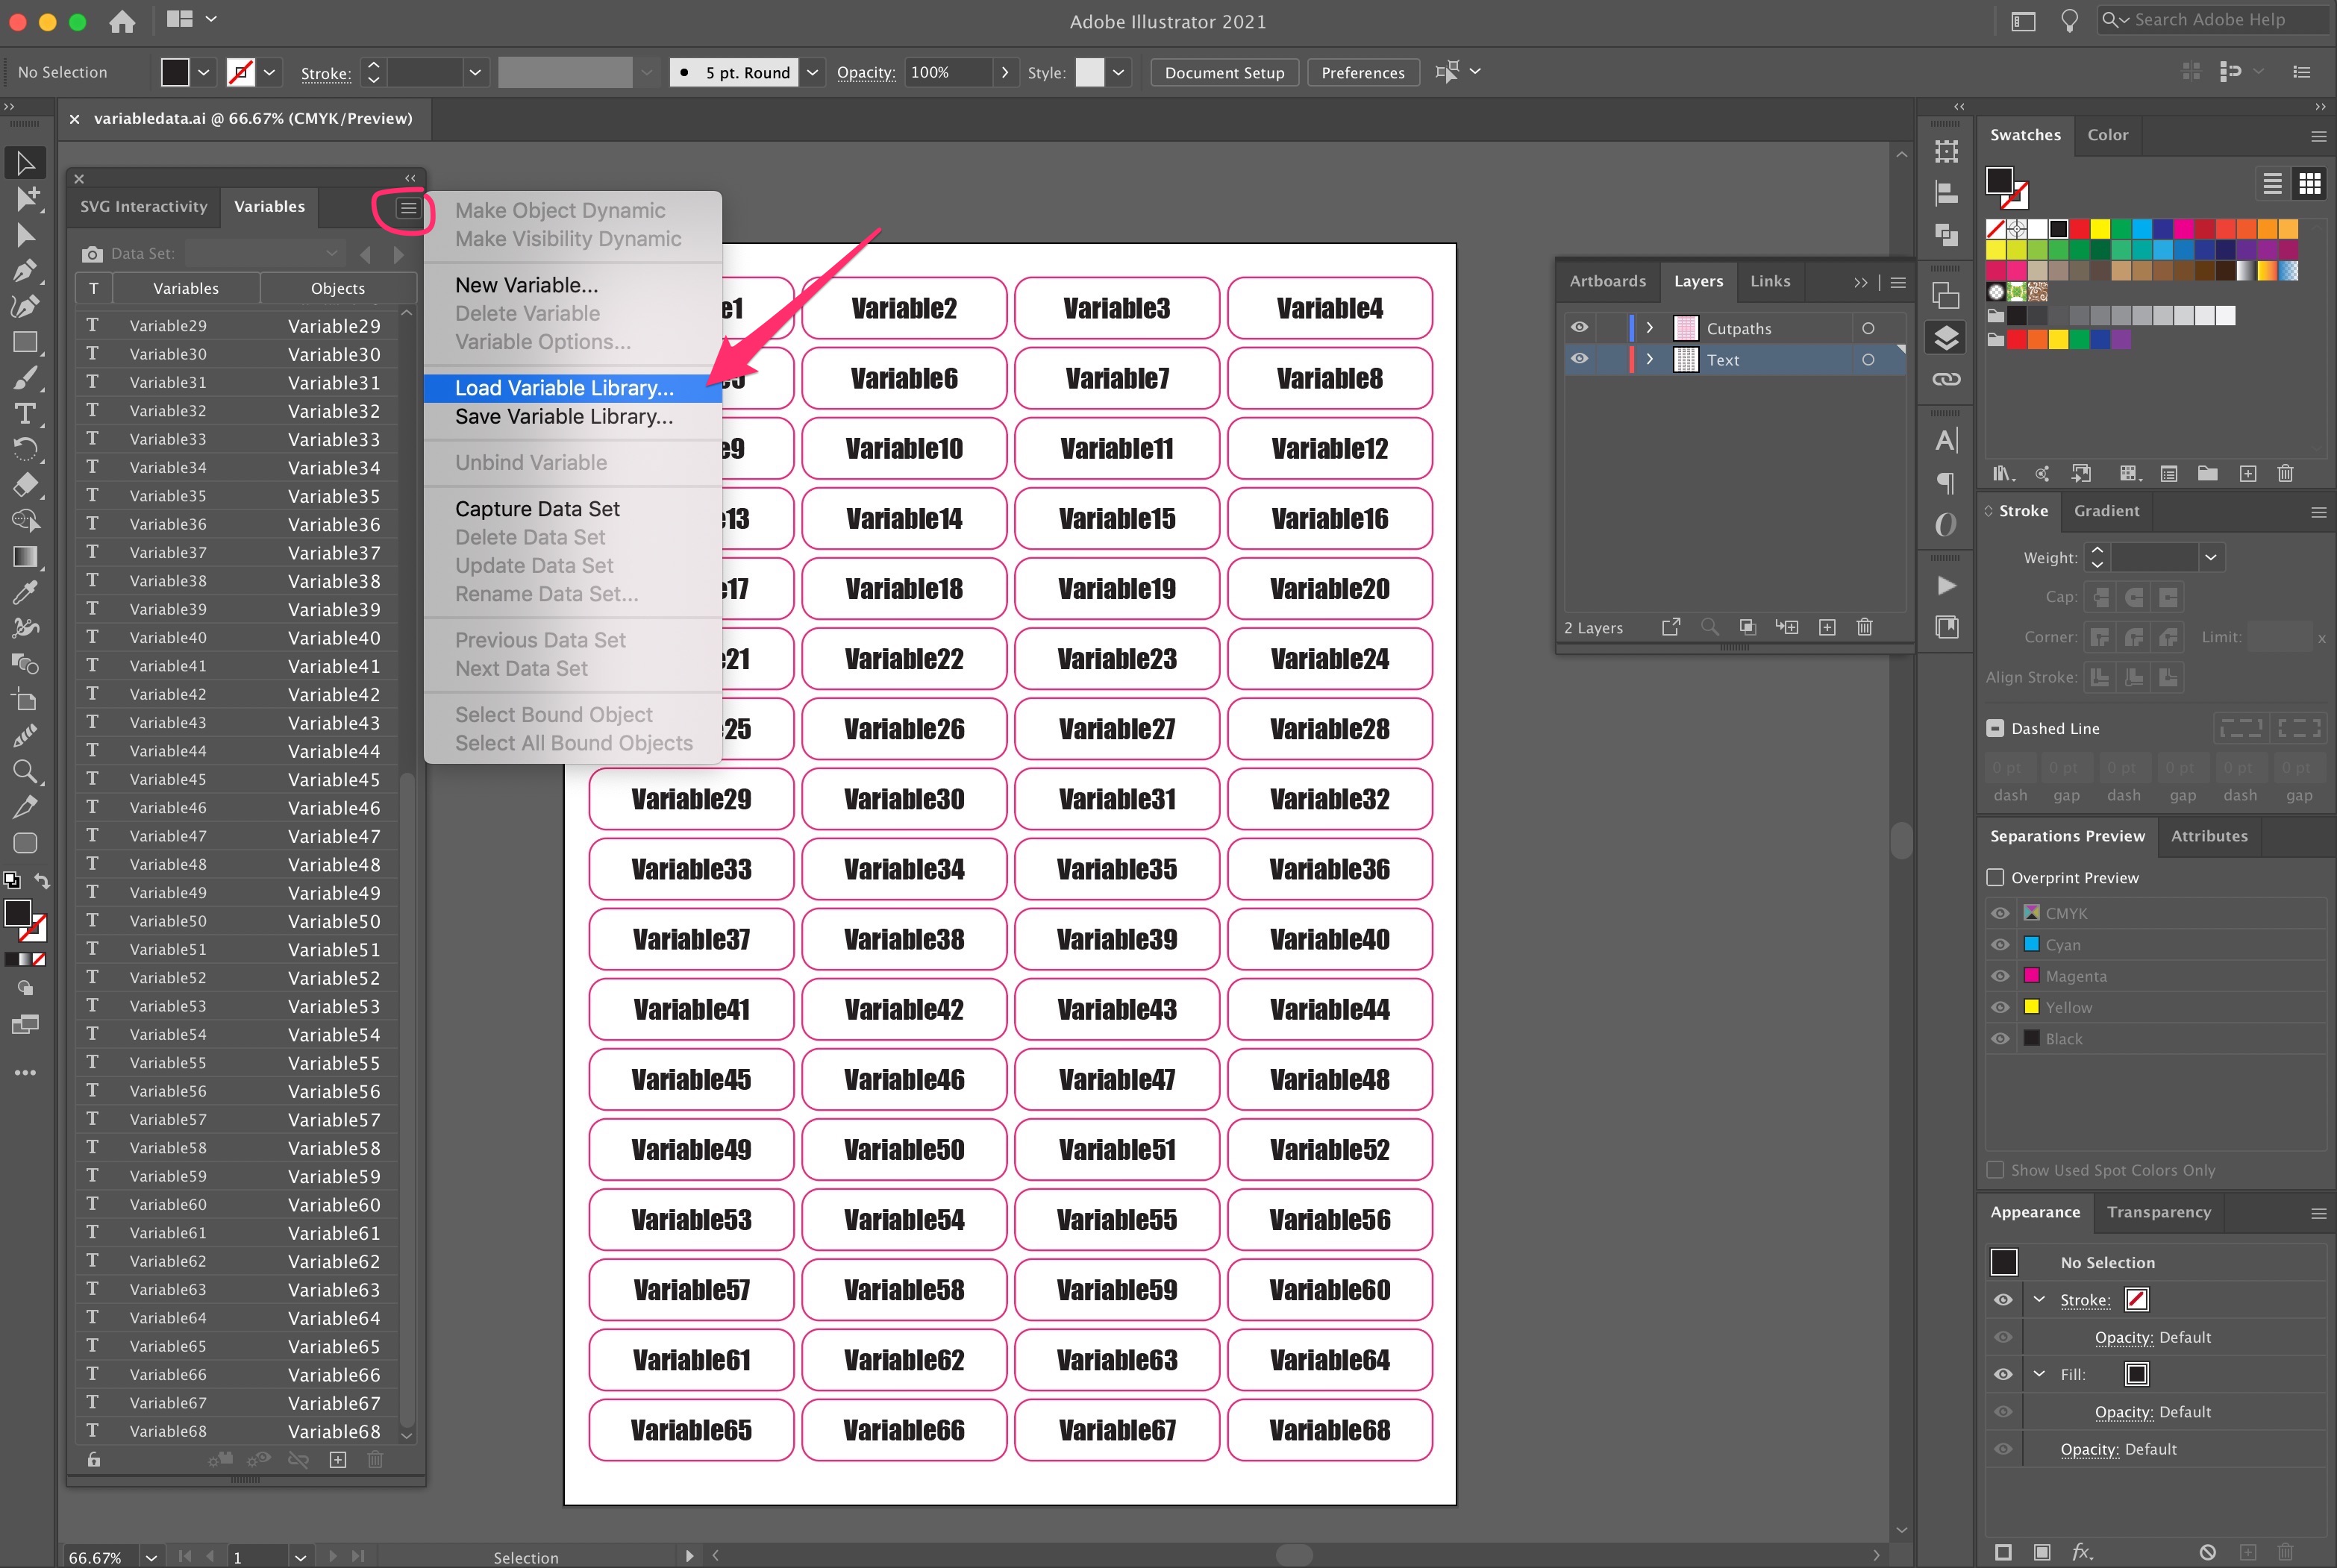Click the Capture Data Set camera icon

tap(92, 254)
